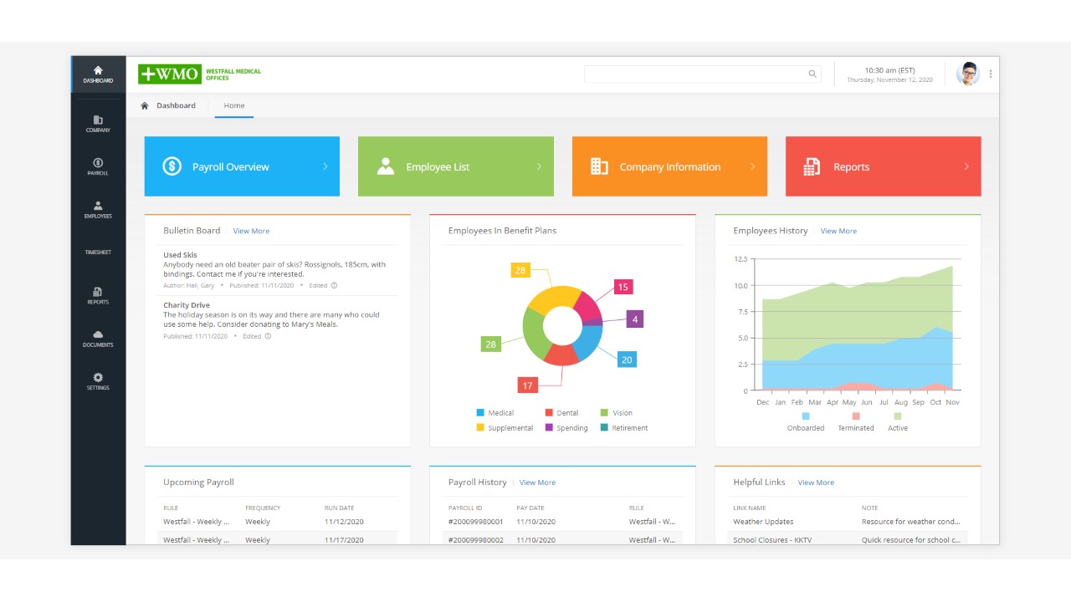Open the user profile avatar

pyautogui.click(x=968, y=74)
